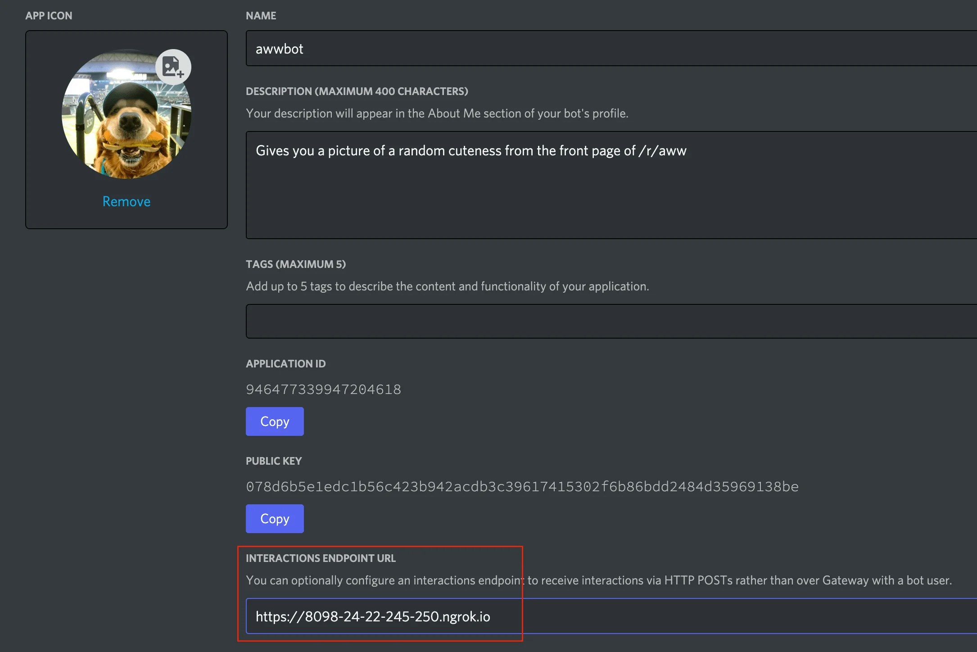
Task: Click the TAGS (MAXIMUM 5) heading
Action: [296, 264]
